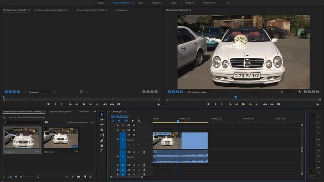Select the Hand tool
Viewport: 324px width, 182px height.
[102, 146]
